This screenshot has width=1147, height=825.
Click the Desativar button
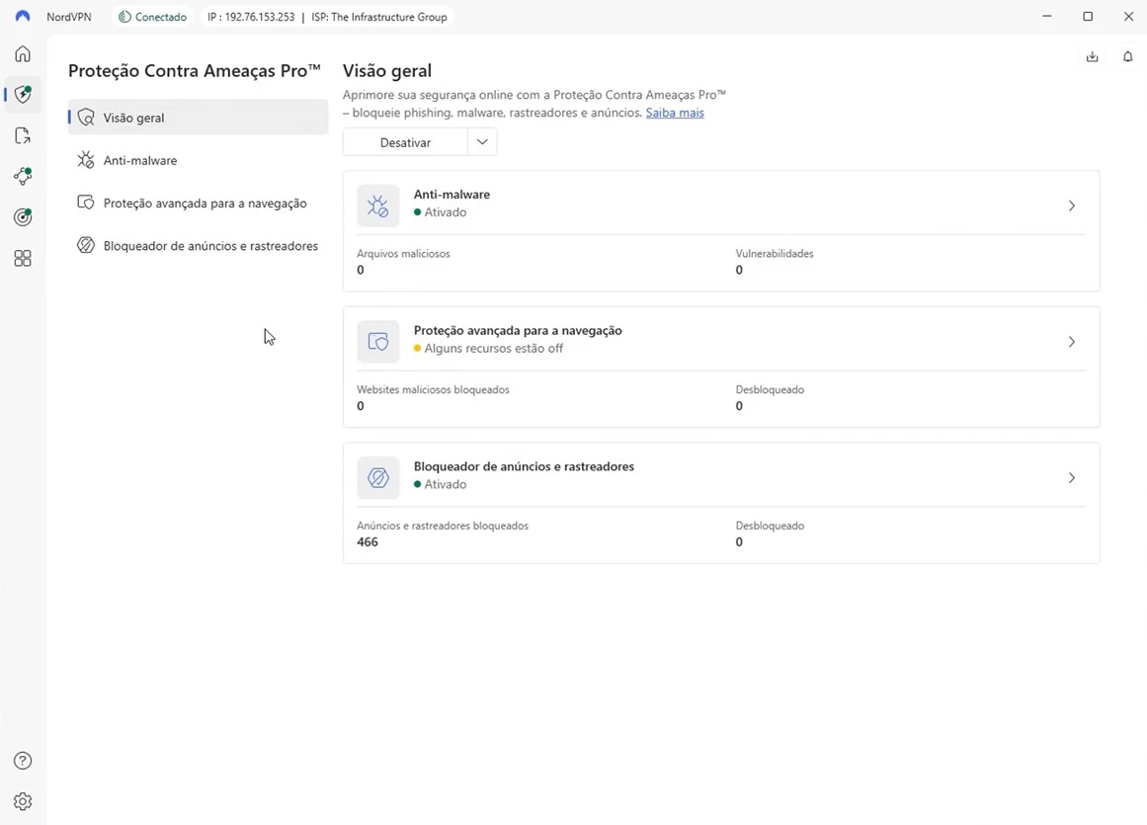[x=405, y=142]
